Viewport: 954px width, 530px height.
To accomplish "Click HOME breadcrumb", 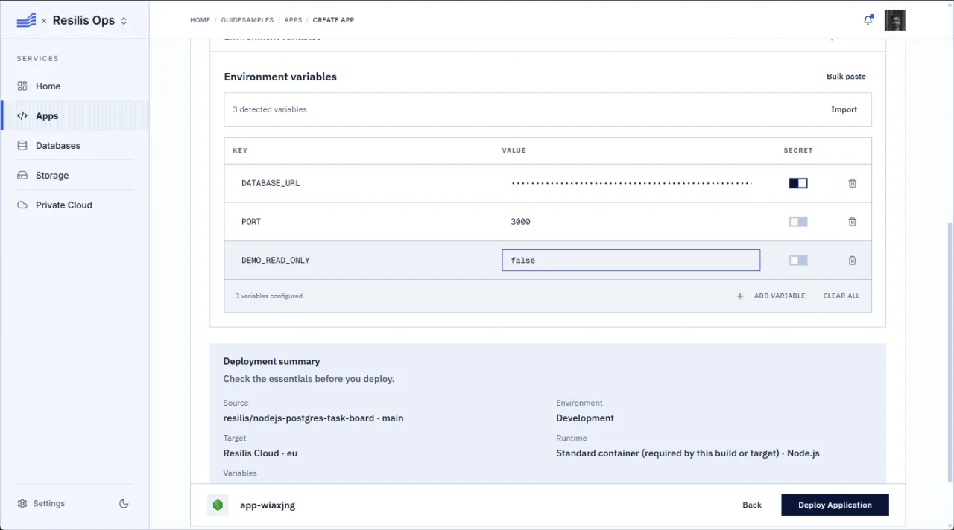I will pos(200,20).
